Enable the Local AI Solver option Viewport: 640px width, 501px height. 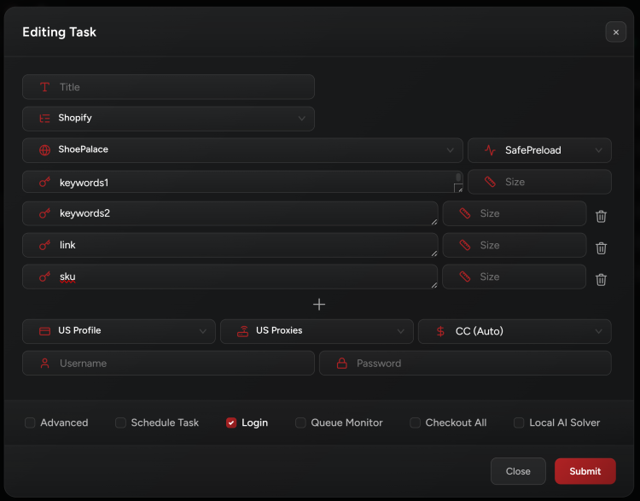pos(519,422)
